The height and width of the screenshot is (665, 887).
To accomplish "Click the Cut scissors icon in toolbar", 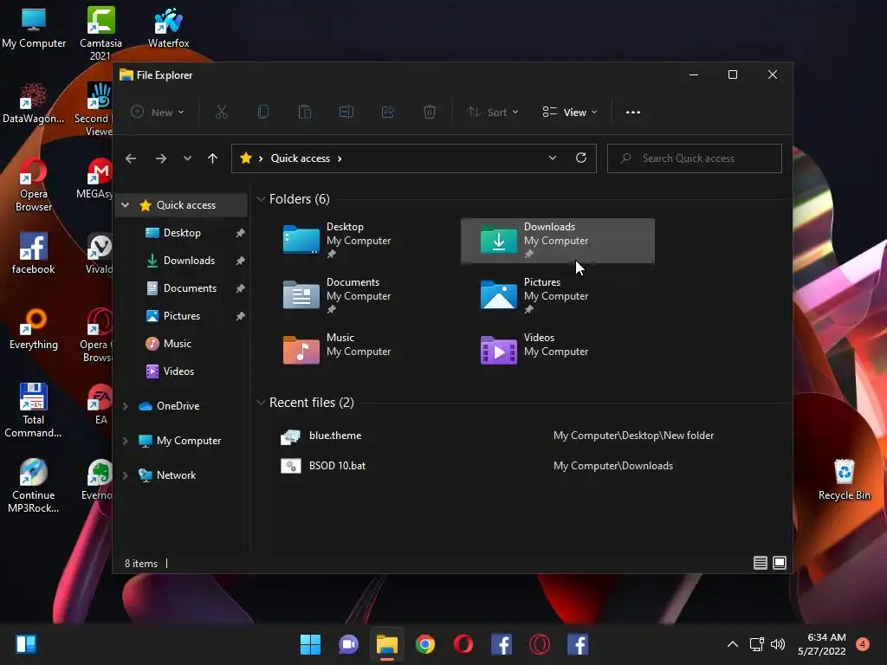I will [222, 112].
